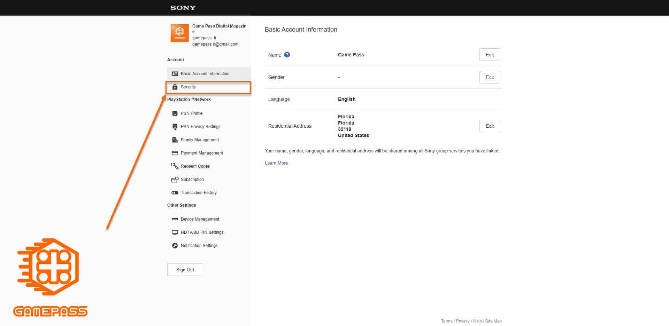Click the Learn More link
The height and width of the screenshot is (326, 669).
(x=276, y=163)
